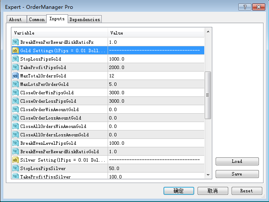
Task: Click the icon beside BreakEvenLevelPipsGold
Action: click(16, 143)
